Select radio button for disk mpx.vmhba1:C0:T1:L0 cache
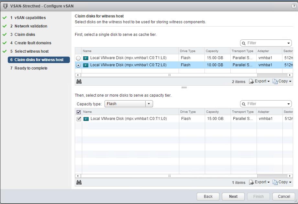This screenshot has height=204, width=298. pyautogui.click(x=78, y=58)
